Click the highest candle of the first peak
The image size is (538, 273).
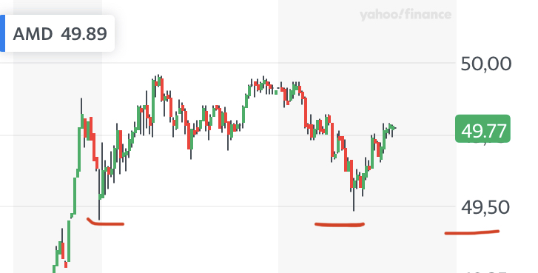(x=158, y=81)
